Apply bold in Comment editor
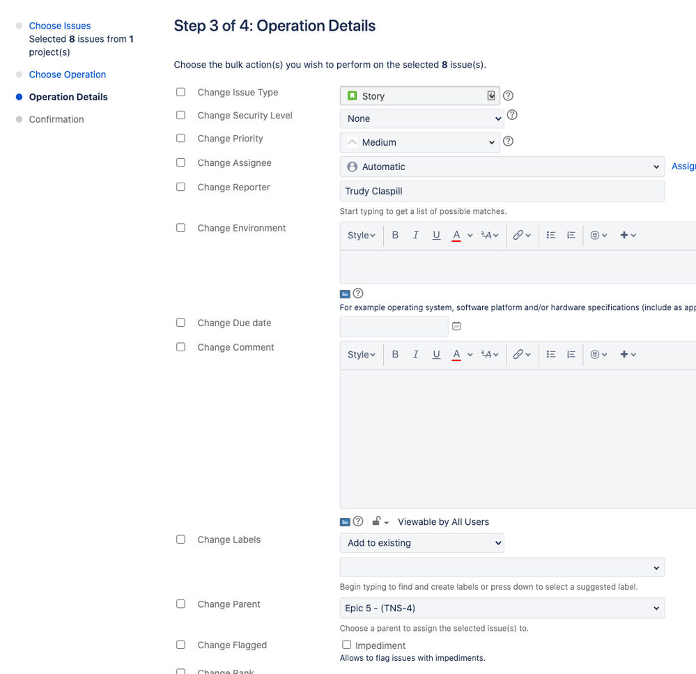 [395, 354]
